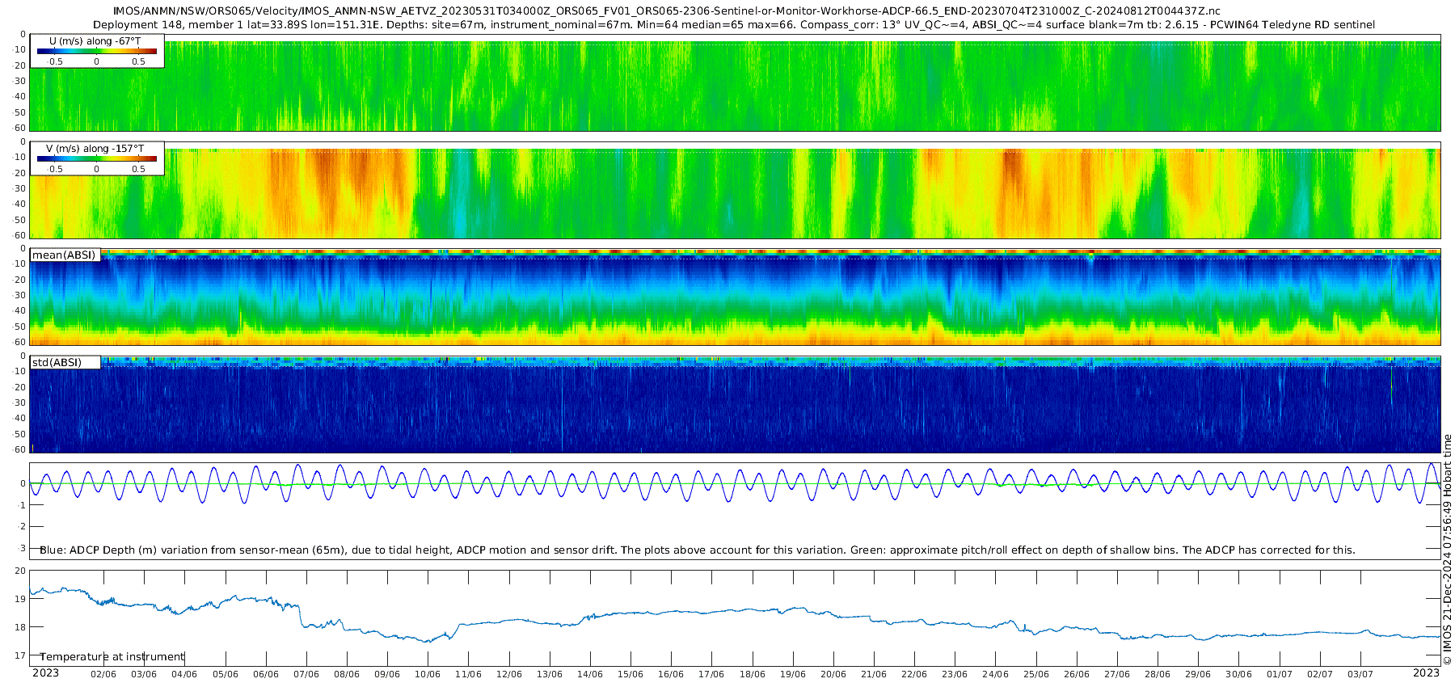Viewport: 1455px width, 687px height.
Task: Click the 2023 year label at bottom right
Action: [x=1426, y=673]
